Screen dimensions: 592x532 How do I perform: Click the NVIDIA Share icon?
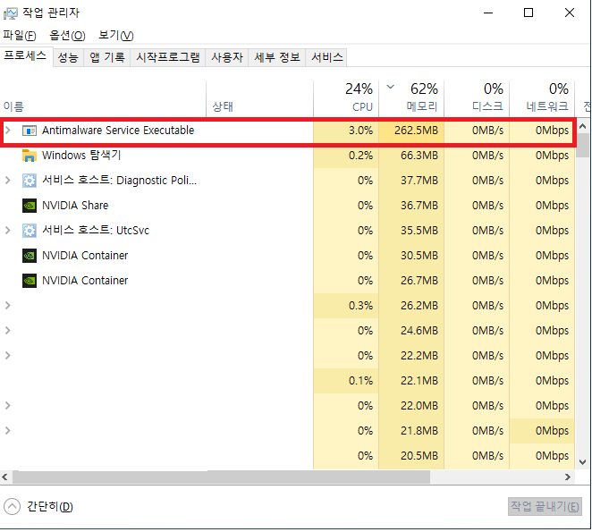coord(30,206)
